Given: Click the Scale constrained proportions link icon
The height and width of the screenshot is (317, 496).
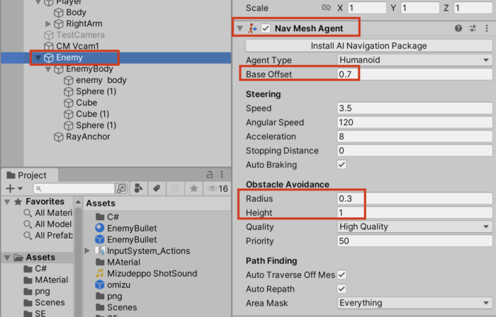Looking at the screenshot, I should (x=326, y=8).
